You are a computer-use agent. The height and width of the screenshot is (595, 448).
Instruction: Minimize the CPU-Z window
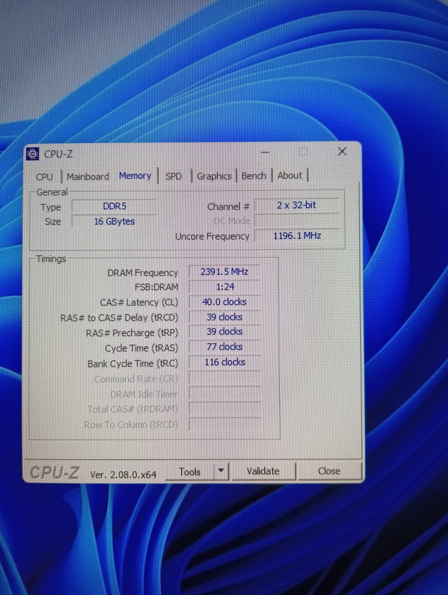(x=265, y=153)
